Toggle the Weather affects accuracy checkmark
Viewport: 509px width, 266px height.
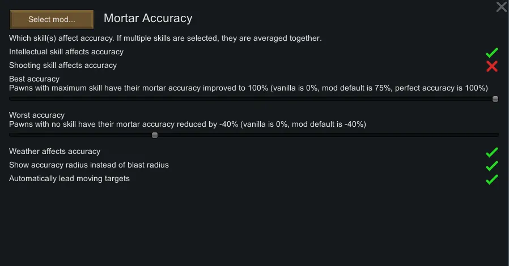click(491, 152)
